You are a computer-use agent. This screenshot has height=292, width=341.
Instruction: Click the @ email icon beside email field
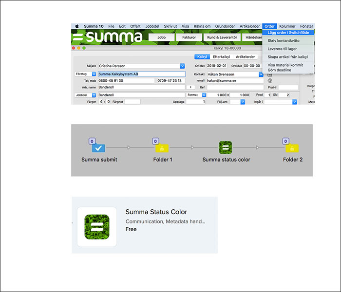click(x=270, y=81)
